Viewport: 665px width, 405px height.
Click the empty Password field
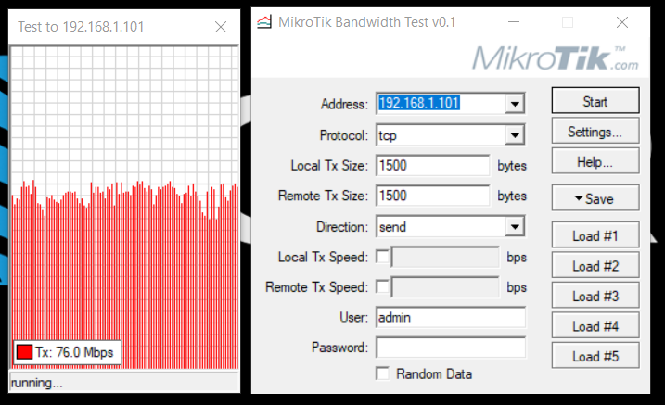451,348
